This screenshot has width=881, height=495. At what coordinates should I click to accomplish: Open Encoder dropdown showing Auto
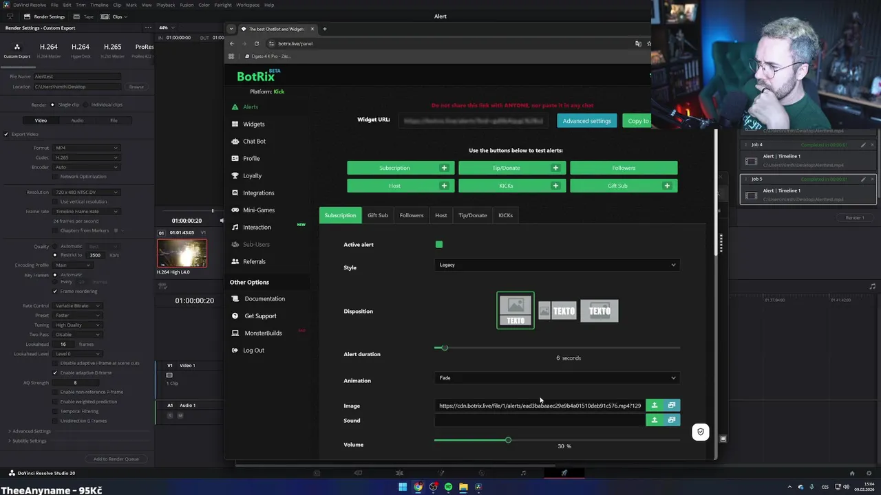[87, 167]
